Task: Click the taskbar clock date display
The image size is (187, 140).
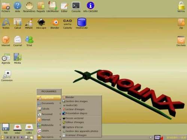Action: pos(176,137)
